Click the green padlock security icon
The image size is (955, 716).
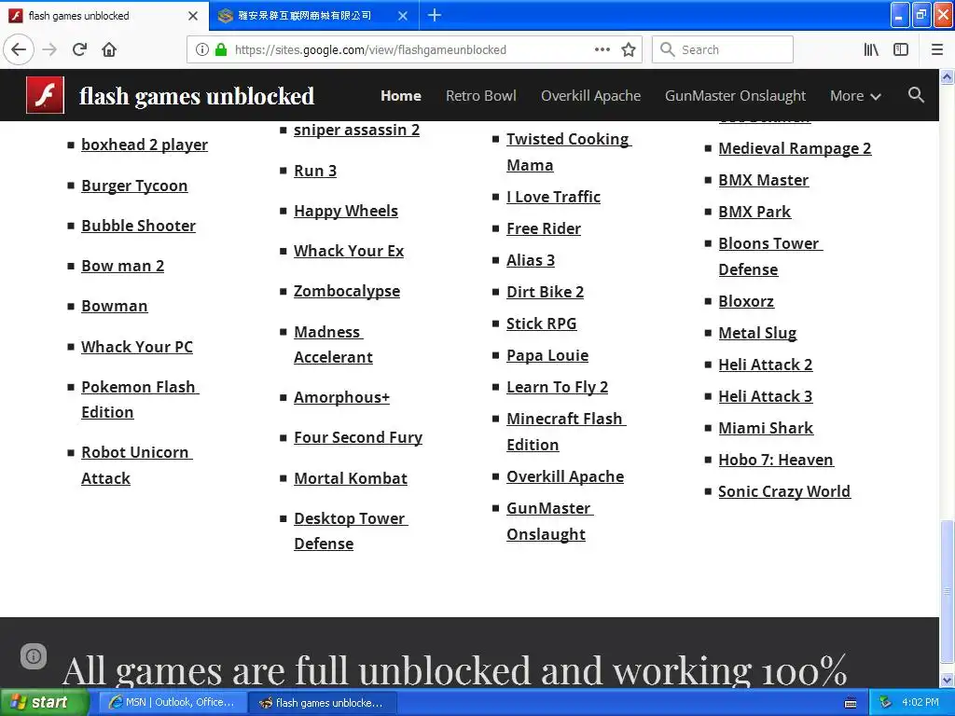click(x=221, y=49)
